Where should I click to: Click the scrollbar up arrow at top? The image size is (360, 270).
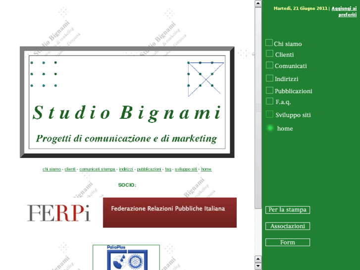(258, 3)
